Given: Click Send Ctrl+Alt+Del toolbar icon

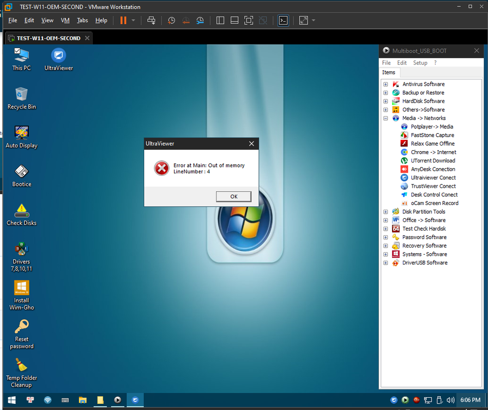Looking at the screenshot, I should [151, 20].
